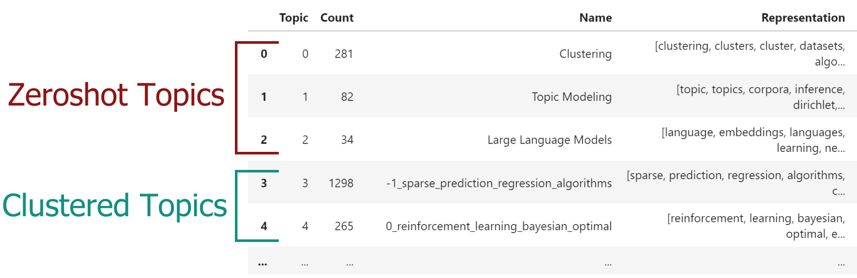The height and width of the screenshot is (278, 857).
Task: Click the -1_sparse_prediction_regression_algorithms name cell
Action: coord(499,183)
